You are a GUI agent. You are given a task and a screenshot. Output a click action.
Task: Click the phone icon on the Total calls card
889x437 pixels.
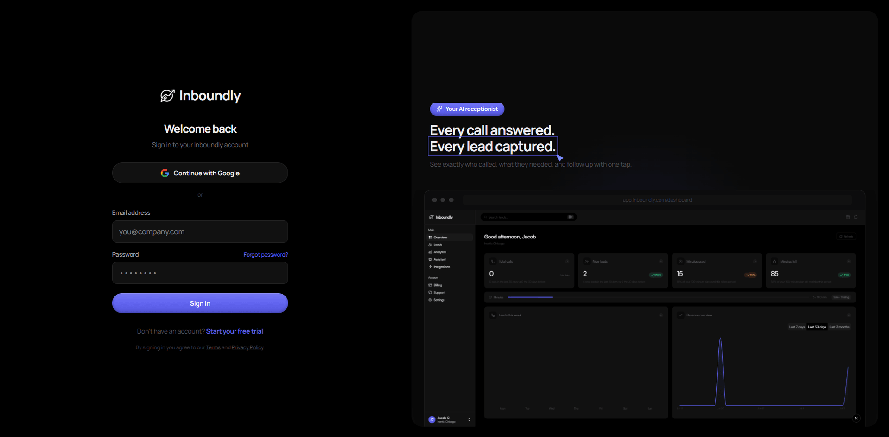493,262
